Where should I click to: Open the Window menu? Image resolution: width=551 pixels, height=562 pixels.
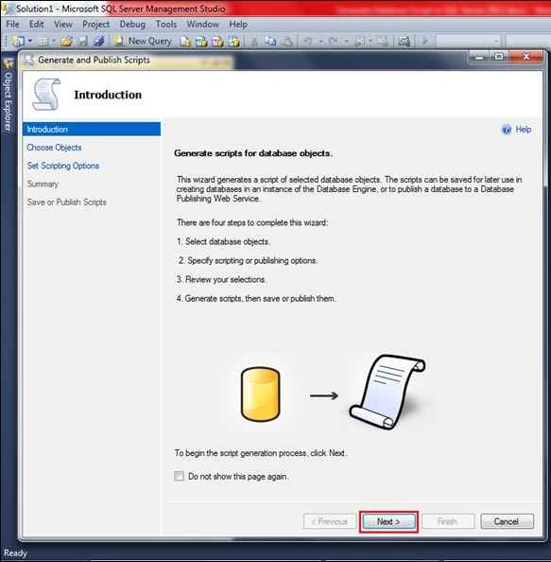click(x=202, y=25)
